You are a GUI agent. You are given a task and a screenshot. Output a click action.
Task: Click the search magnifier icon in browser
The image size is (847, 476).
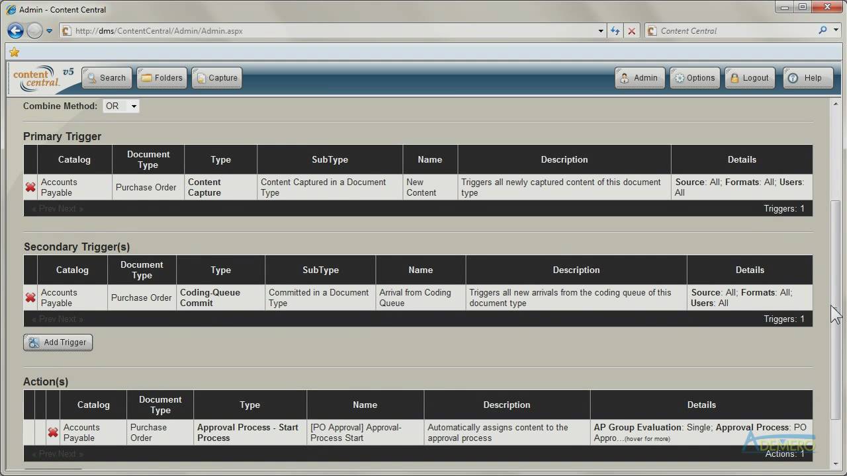click(x=823, y=30)
